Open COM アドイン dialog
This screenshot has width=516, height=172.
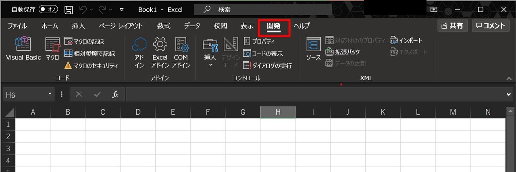pos(181,52)
